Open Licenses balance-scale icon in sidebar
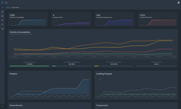Image resolution: width=181 pixels, height=109 pixels. coord(2,25)
